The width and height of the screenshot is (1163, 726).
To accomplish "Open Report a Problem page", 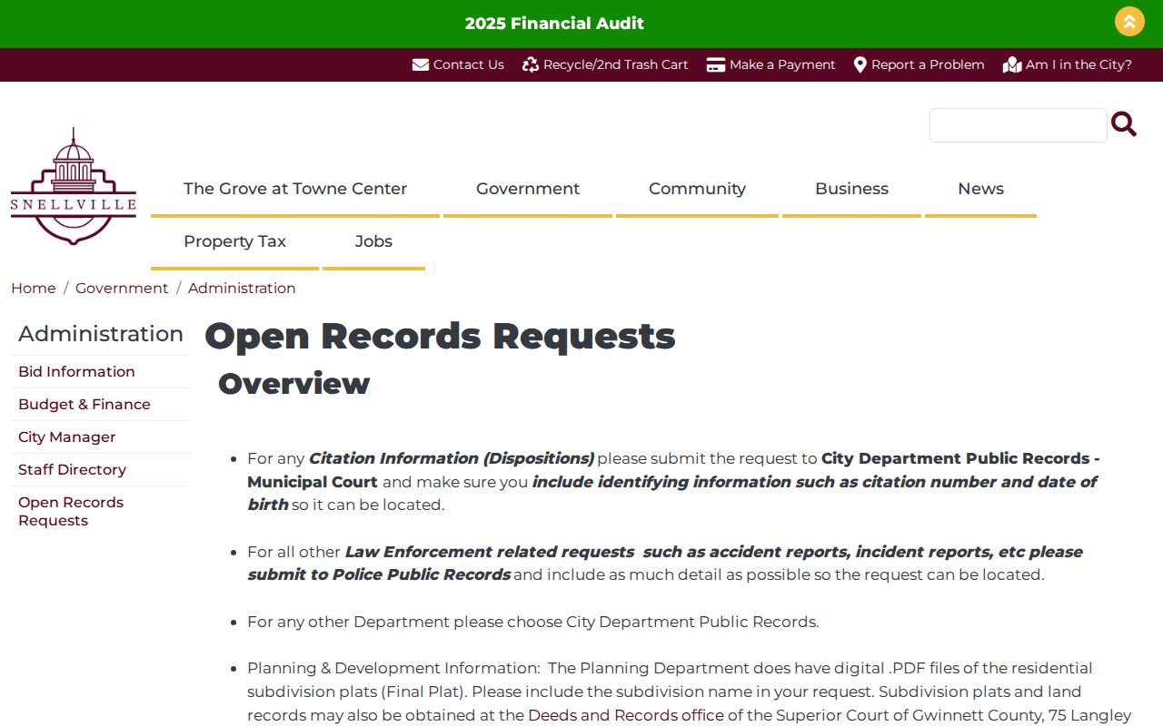I will click(x=928, y=64).
